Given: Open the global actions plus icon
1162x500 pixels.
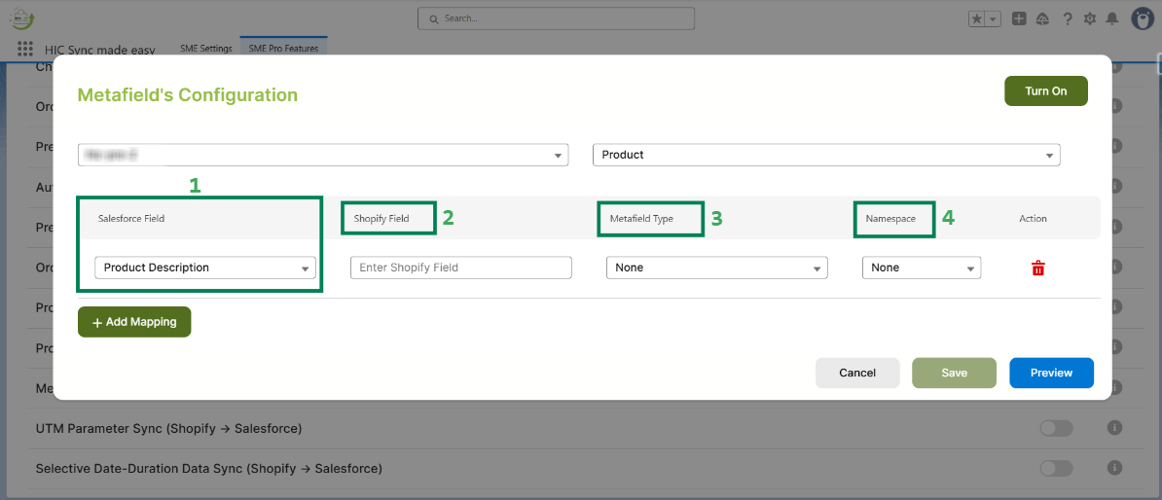Looking at the screenshot, I should point(1019,18).
